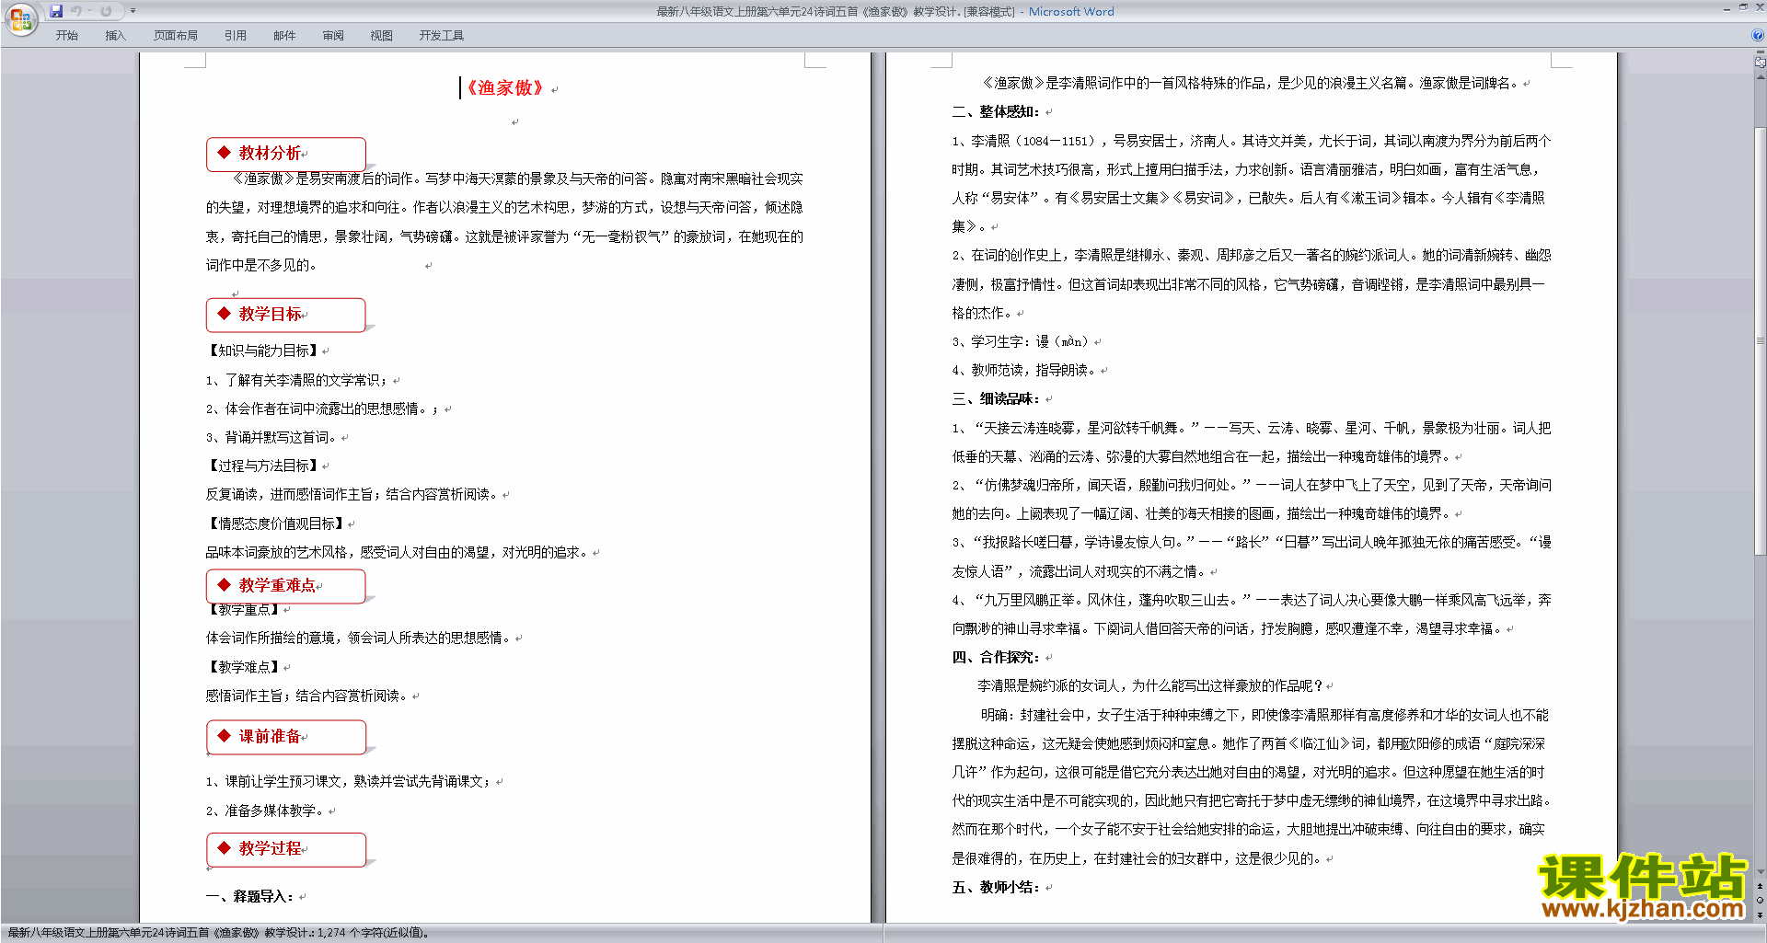Click the 【知识与能力目标】 line

[x=263, y=351]
